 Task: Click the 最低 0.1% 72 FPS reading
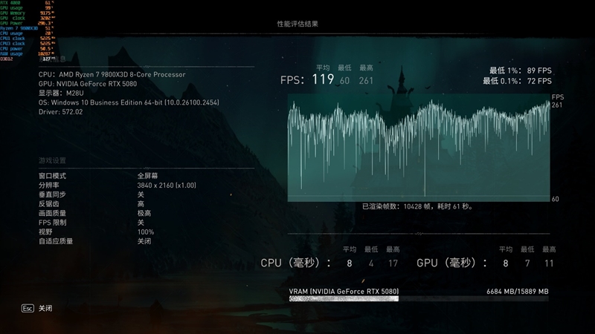tap(517, 81)
